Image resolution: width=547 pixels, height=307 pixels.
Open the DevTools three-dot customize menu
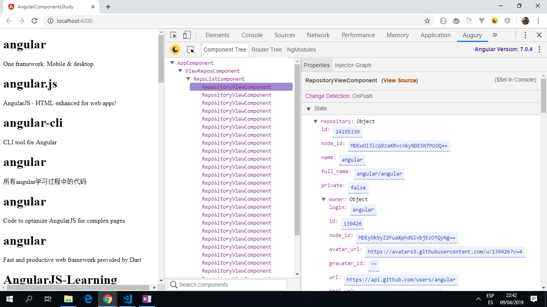525,35
